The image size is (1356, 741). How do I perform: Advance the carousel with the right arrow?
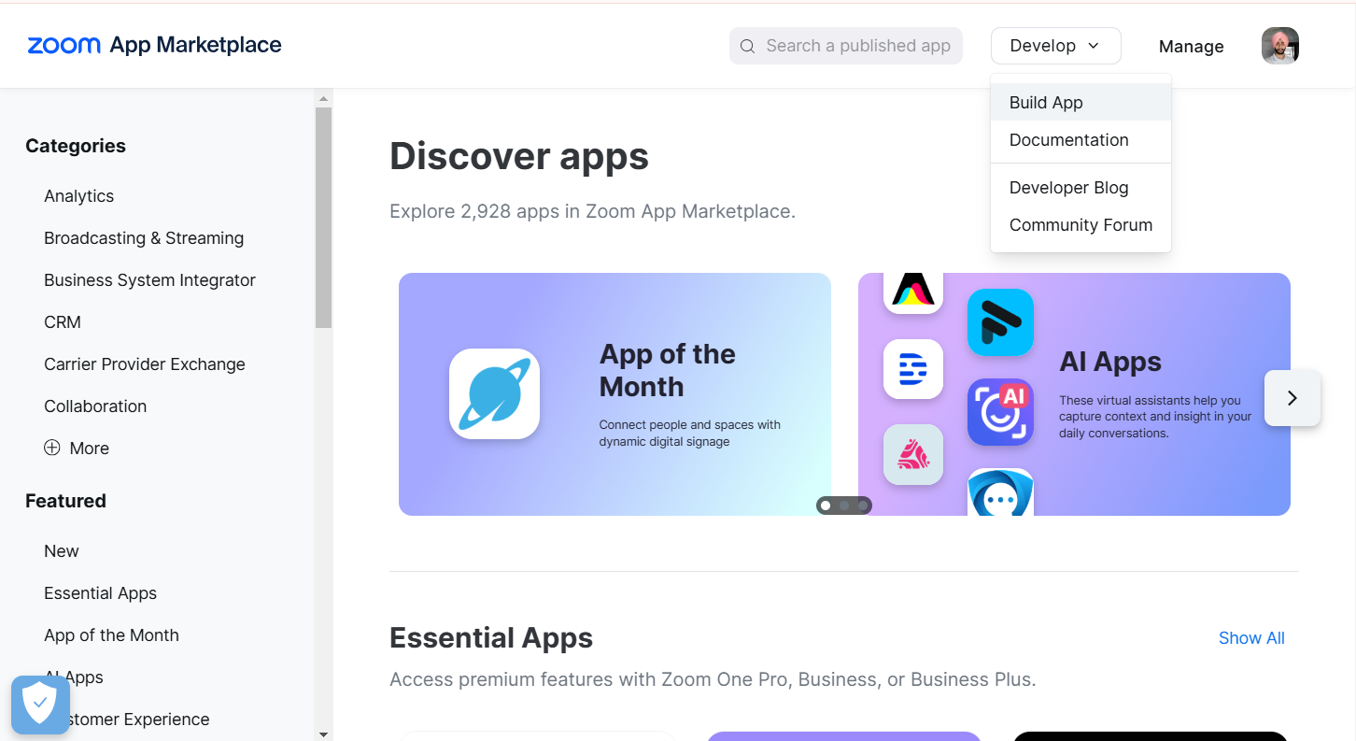point(1292,398)
